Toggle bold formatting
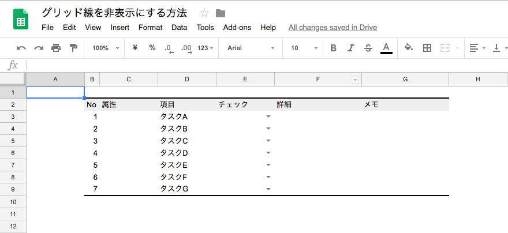The image size is (508, 233). 333,48
